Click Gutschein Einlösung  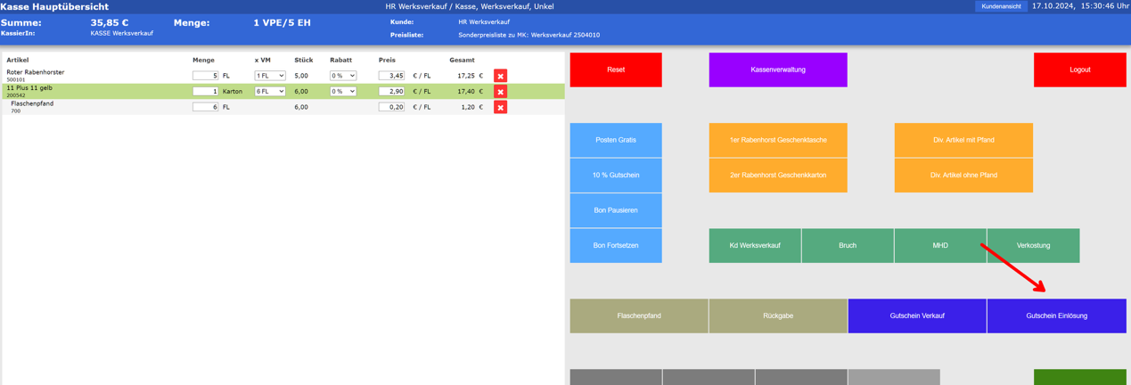coord(1056,316)
